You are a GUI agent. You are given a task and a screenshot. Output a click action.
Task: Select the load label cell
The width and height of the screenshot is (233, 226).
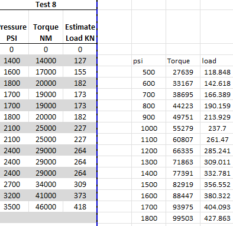point(216,61)
